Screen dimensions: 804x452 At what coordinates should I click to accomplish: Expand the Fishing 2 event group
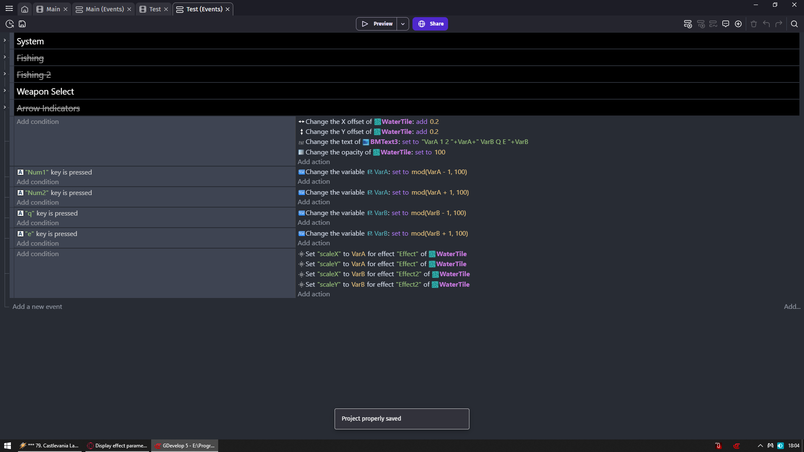(x=5, y=74)
